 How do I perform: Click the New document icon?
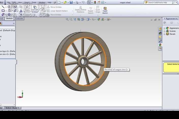[x=59, y=2]
